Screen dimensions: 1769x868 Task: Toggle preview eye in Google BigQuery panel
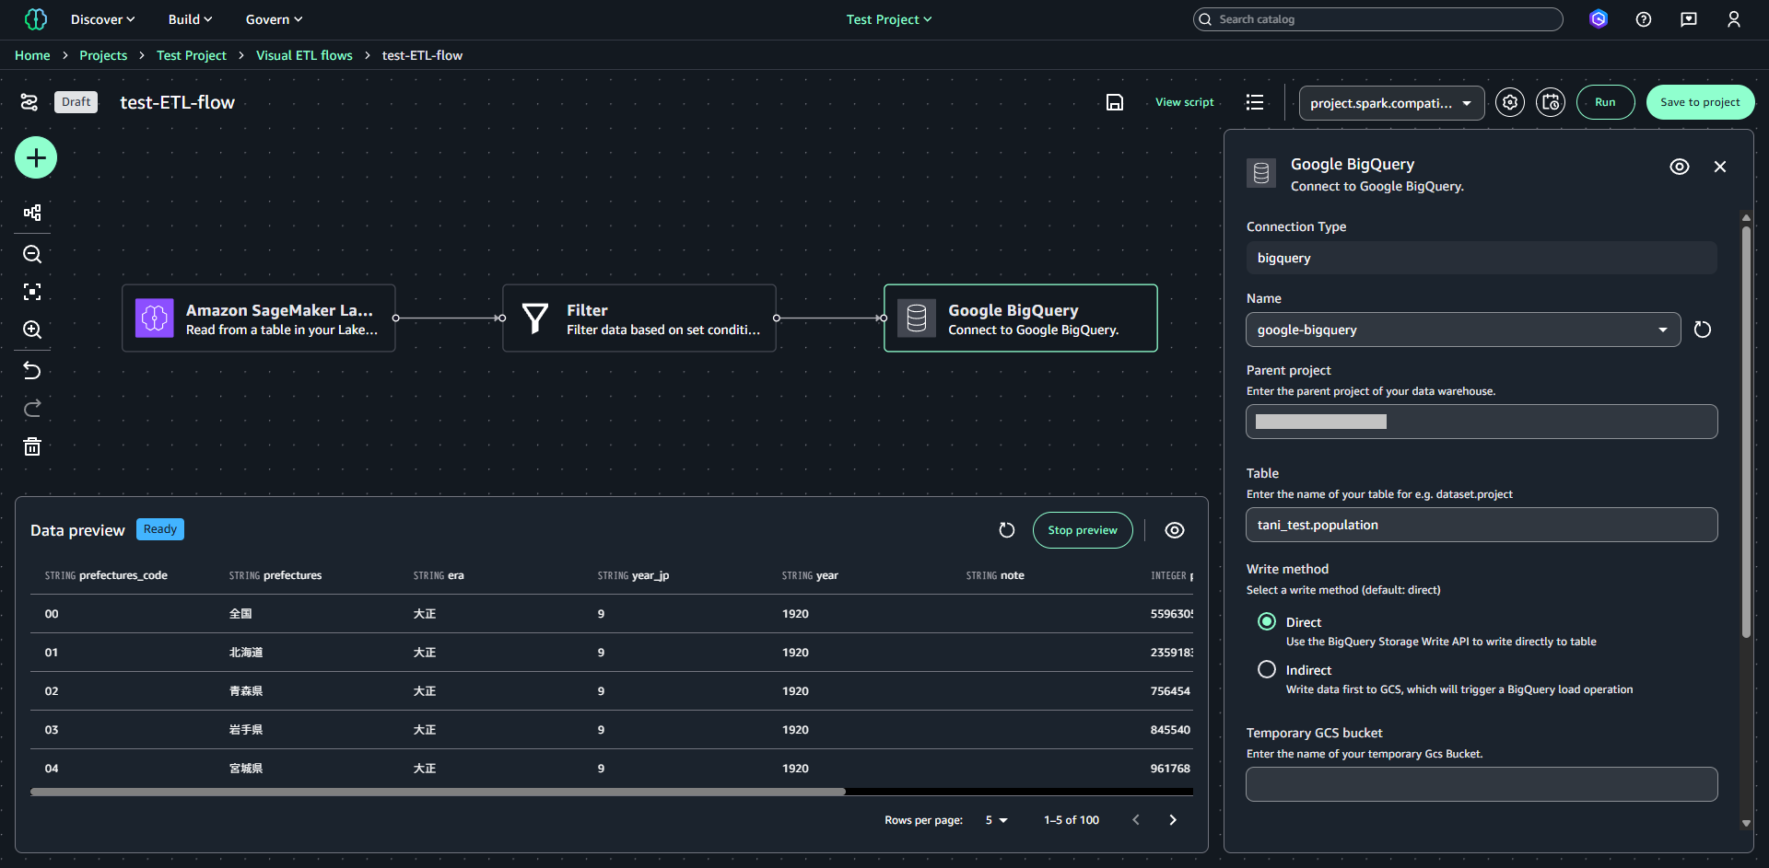(x=1680, y=167)
